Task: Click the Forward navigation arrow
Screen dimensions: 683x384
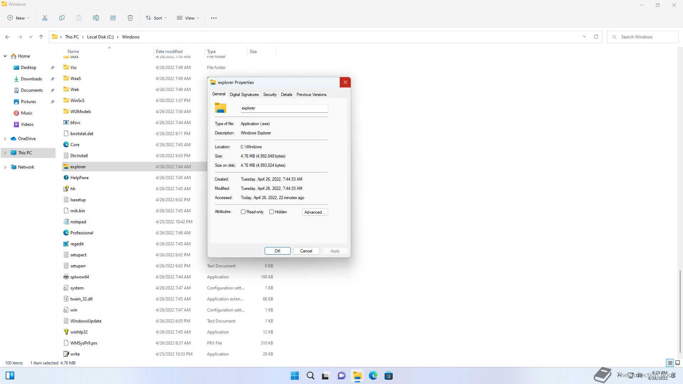Action: coord(20,37)
